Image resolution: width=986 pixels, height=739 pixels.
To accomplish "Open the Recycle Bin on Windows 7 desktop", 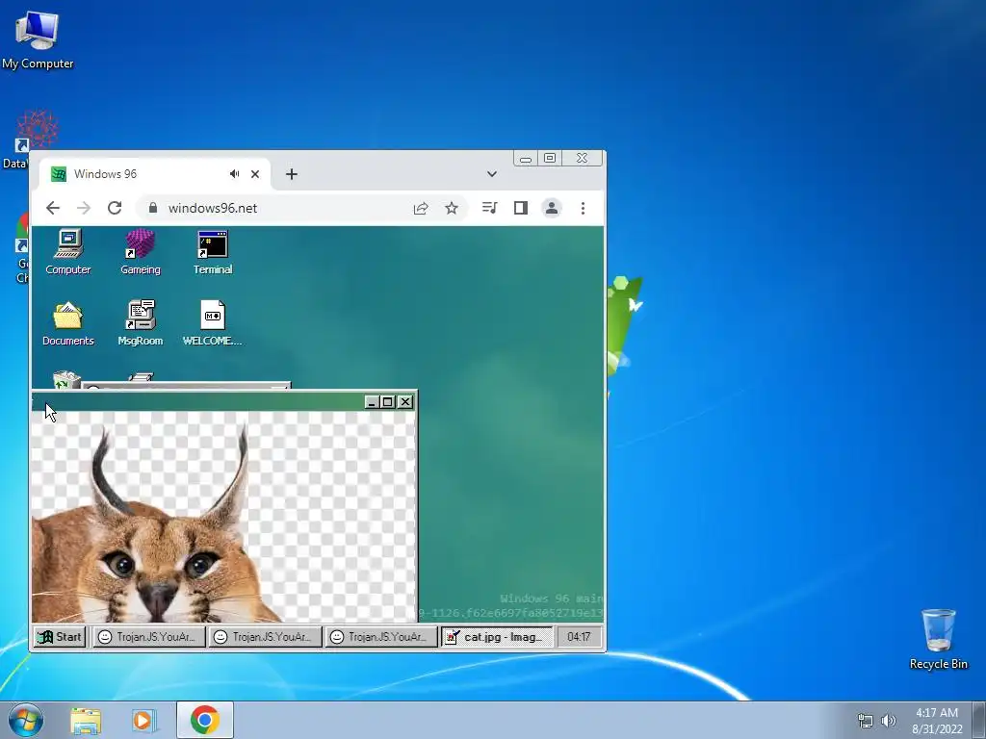I will point(938,639).
